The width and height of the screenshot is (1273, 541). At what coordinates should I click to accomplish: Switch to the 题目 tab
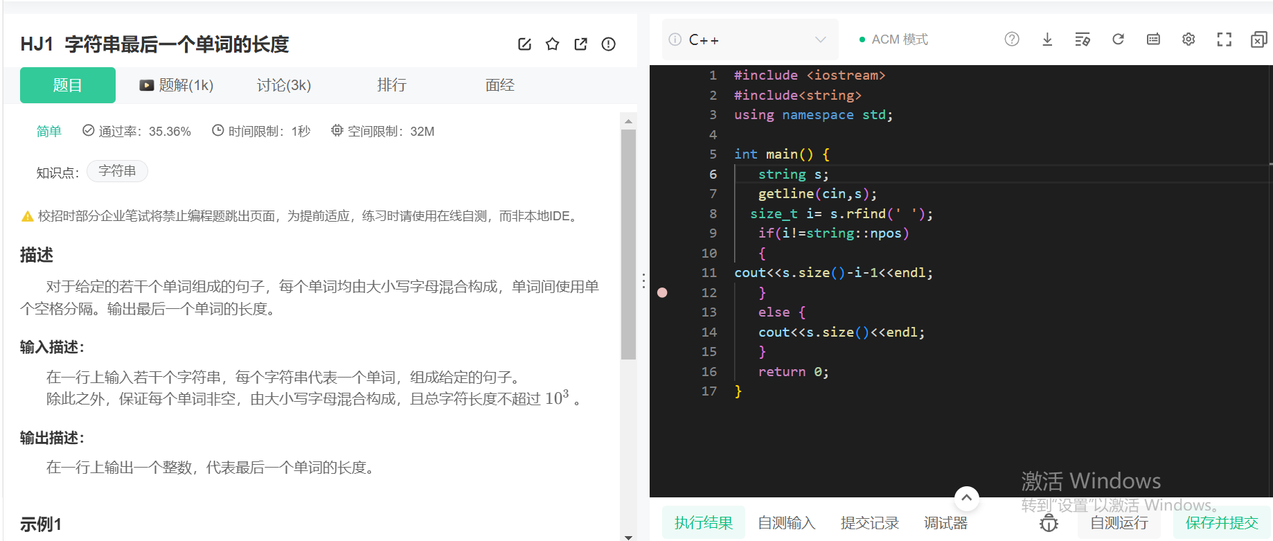[x=68, y=85]
